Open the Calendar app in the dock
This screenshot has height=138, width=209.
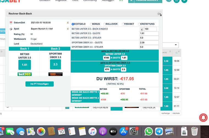pos(61,132)
